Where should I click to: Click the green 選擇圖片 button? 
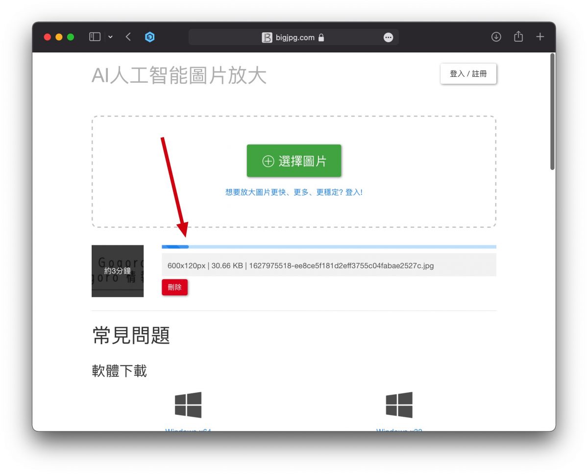(x=294, y=161)
